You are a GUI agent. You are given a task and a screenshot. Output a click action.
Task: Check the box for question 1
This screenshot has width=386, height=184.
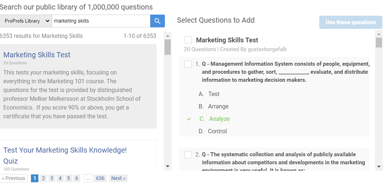(x=188, y=64)
